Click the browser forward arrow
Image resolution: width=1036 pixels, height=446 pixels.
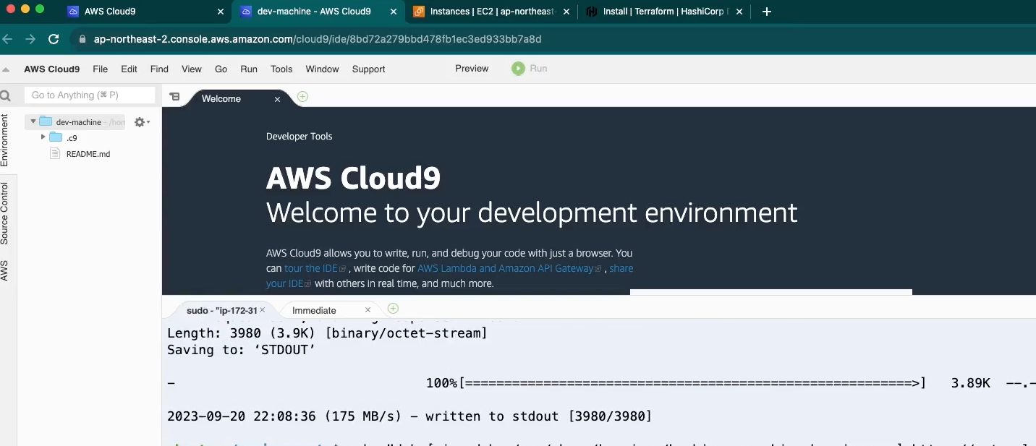[x=30, y=39]
